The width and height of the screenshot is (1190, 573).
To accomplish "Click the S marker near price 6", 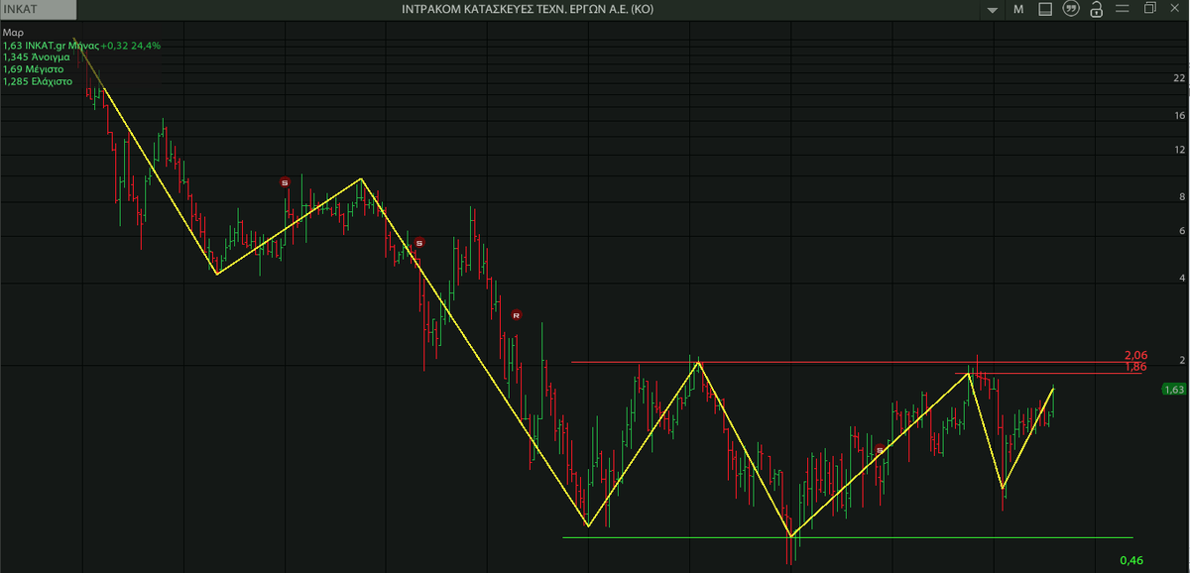I will 419,243.
